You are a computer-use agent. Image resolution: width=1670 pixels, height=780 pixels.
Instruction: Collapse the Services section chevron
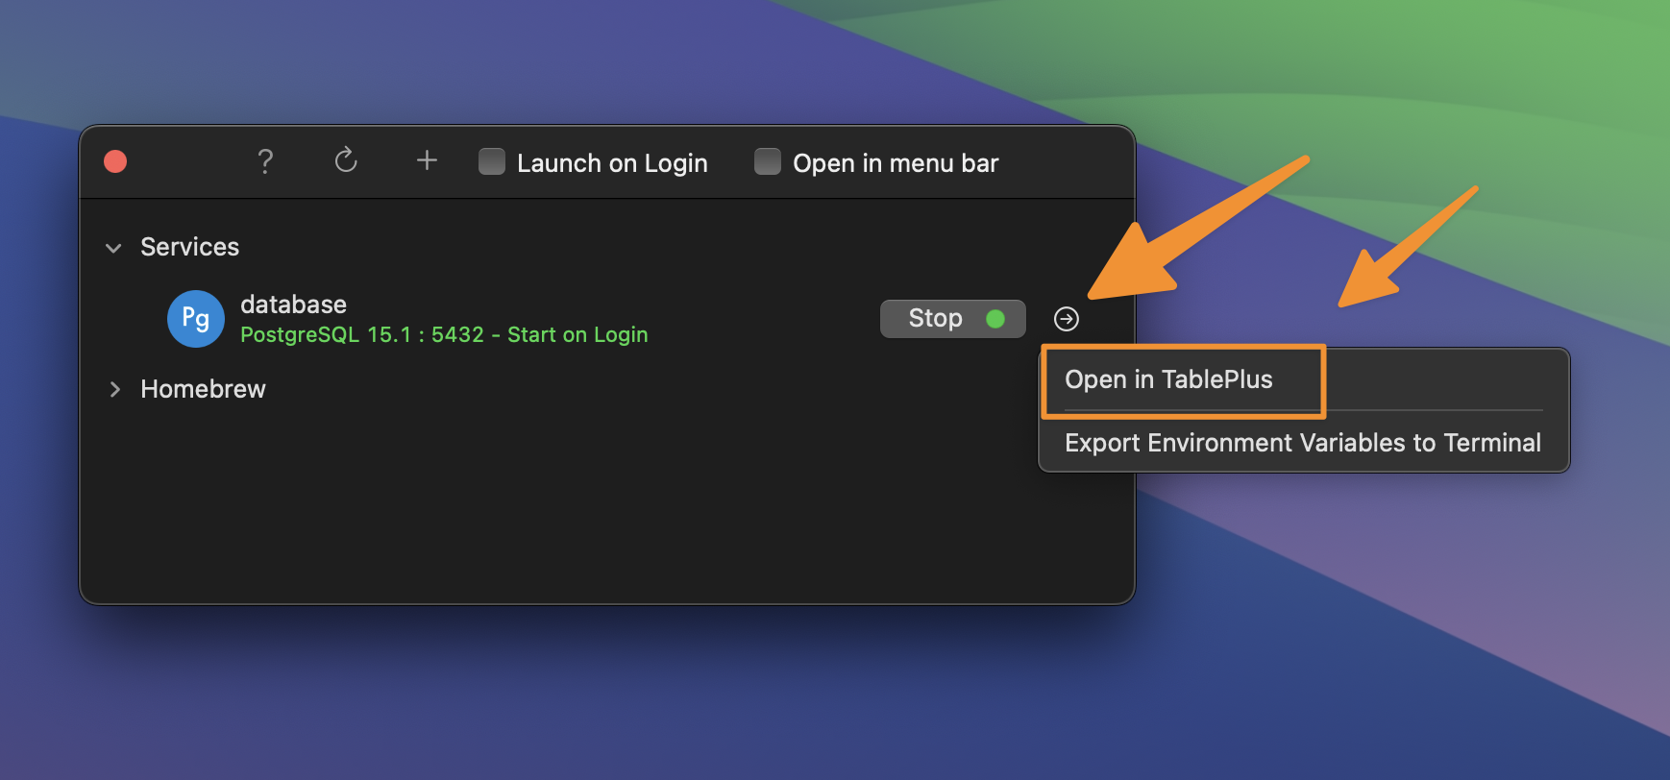click(x=113, y=248)
